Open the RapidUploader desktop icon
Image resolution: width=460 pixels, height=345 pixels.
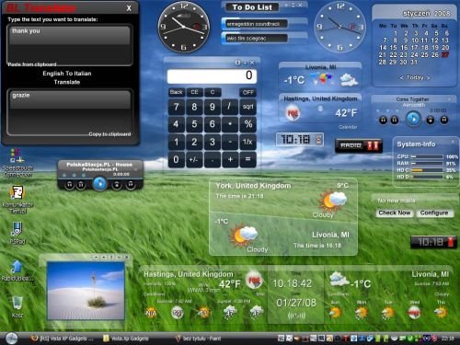pyautogui.click(x=17, y=270)
